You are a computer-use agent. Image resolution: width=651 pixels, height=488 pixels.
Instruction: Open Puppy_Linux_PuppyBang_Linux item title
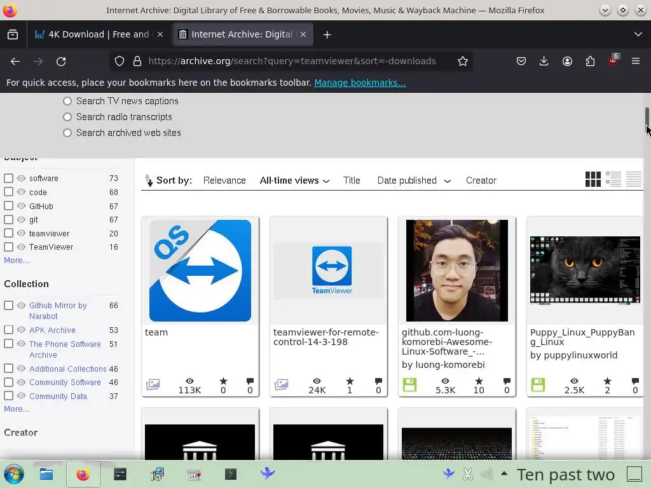click(x=582, y=337)
